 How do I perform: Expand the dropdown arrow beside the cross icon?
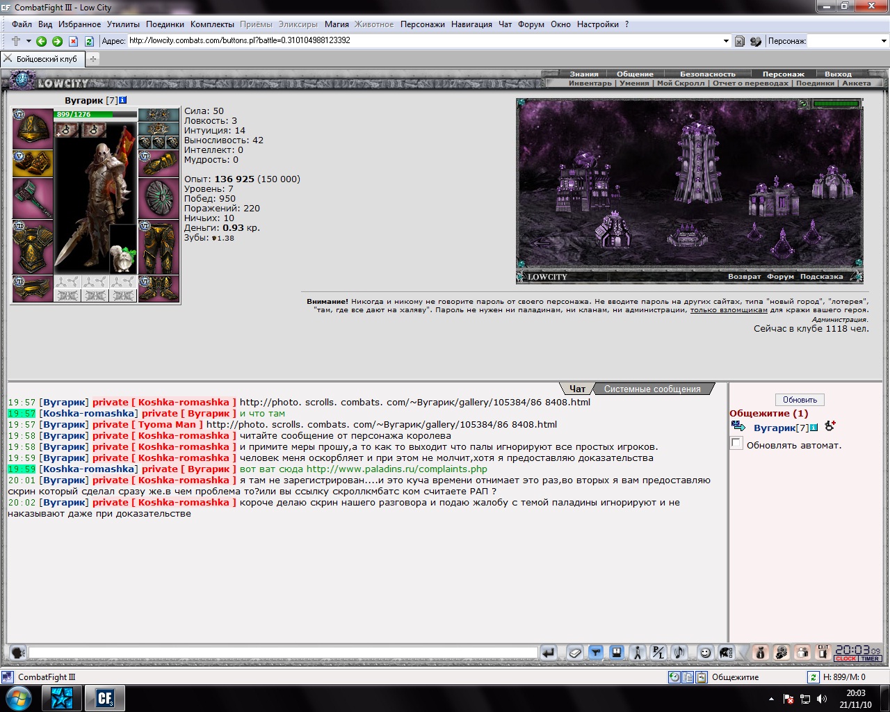point(29,41)
